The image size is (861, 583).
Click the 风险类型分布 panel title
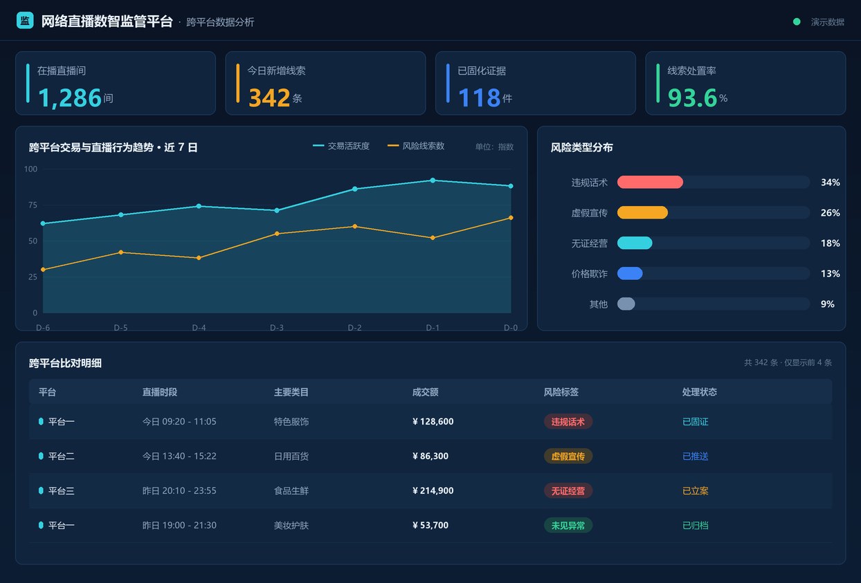[x=581, y=147]
